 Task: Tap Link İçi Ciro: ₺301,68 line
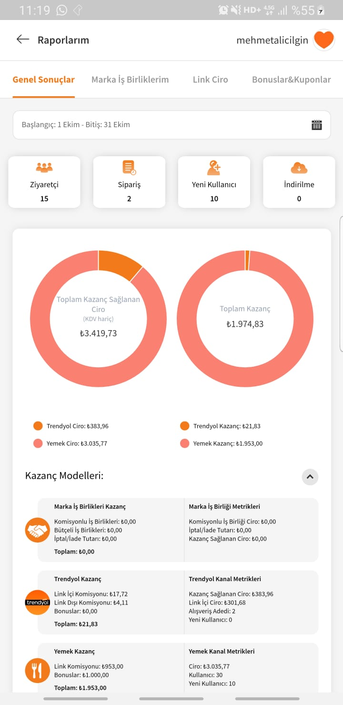tap(217, 603)
